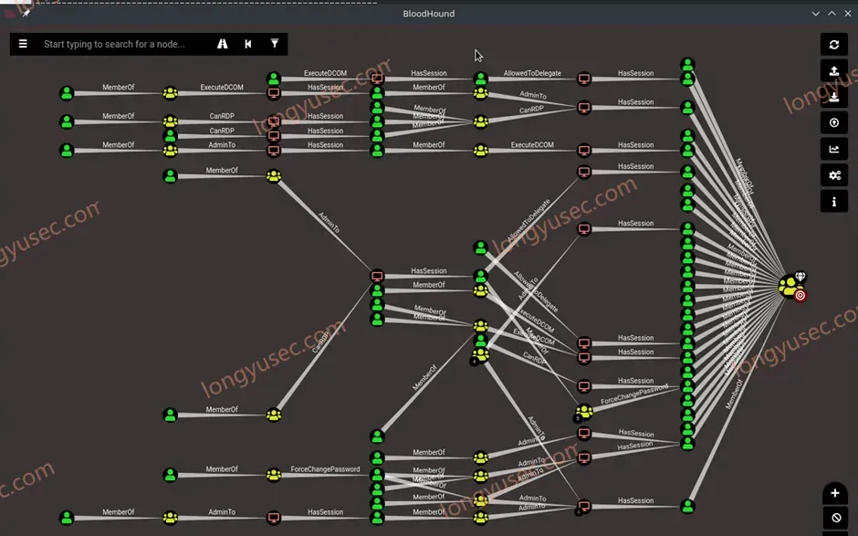Image resolution: width=858 pixels, height=536 pixels.
Task: Click the upload data circled-arrow button
Action: [x=834, y=122]
